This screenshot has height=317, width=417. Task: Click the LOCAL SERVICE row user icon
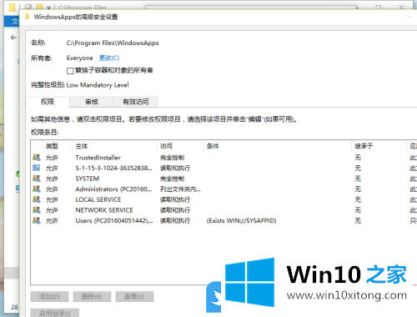point(37,199)
